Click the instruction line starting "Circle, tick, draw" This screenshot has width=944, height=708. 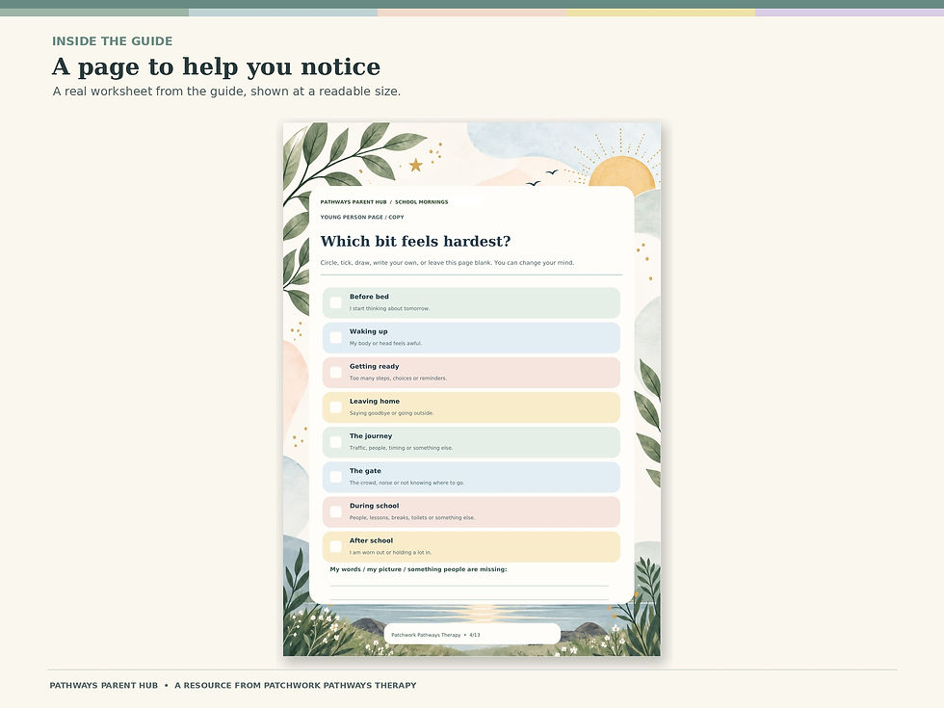click(447, 262)
